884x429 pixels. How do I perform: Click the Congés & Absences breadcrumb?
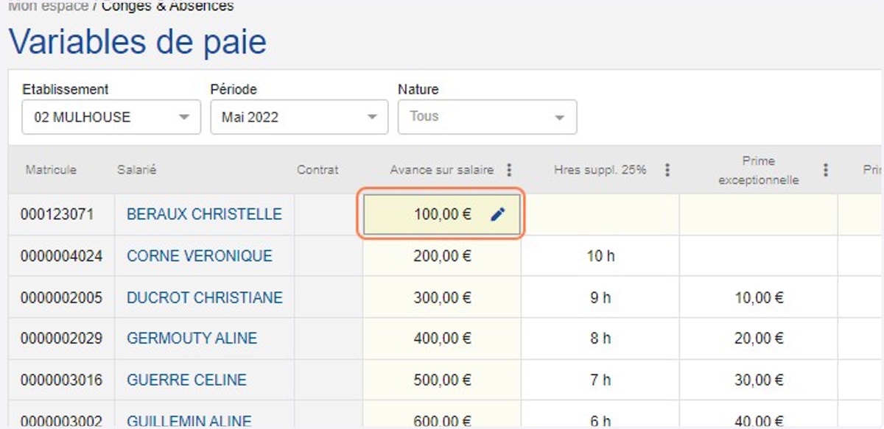pos(168,7)
